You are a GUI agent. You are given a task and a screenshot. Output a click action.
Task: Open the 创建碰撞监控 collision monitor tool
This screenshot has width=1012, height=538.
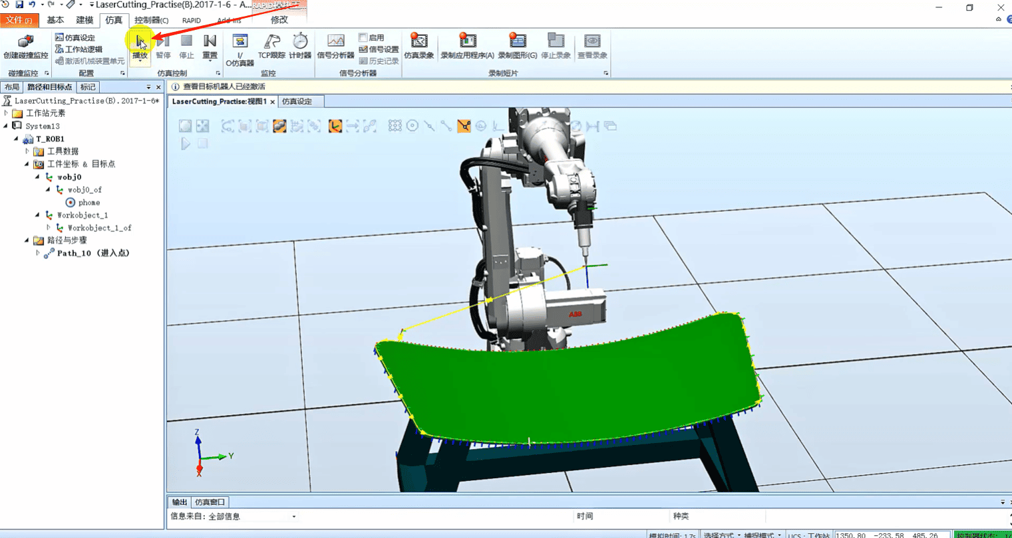25,46
